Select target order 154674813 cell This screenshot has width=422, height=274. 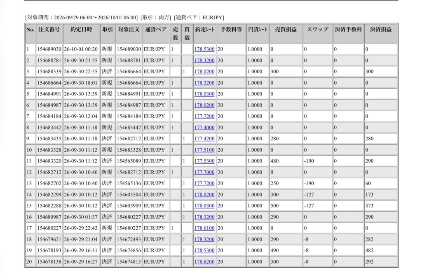pyautogui.click(x=129, y=261)
